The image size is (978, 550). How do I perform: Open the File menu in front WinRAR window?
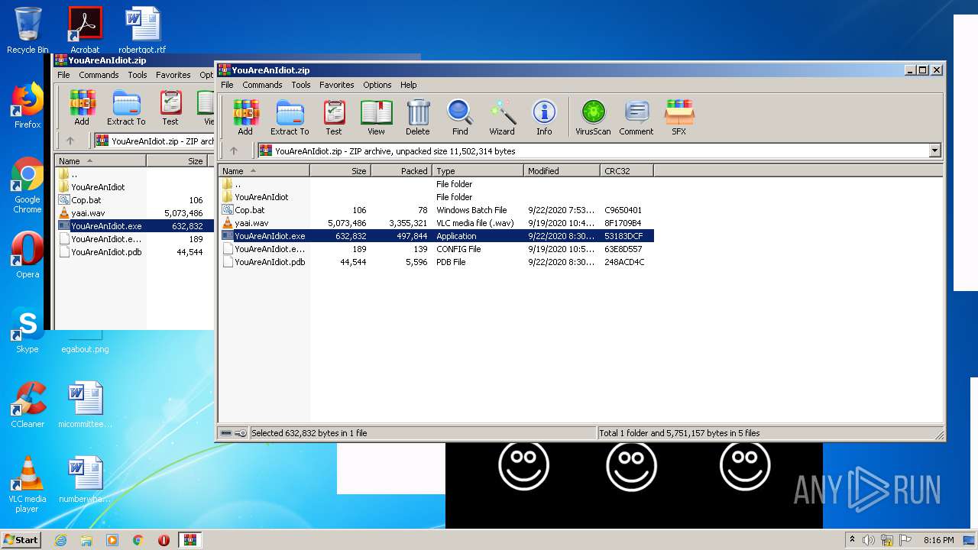point(227,85)
